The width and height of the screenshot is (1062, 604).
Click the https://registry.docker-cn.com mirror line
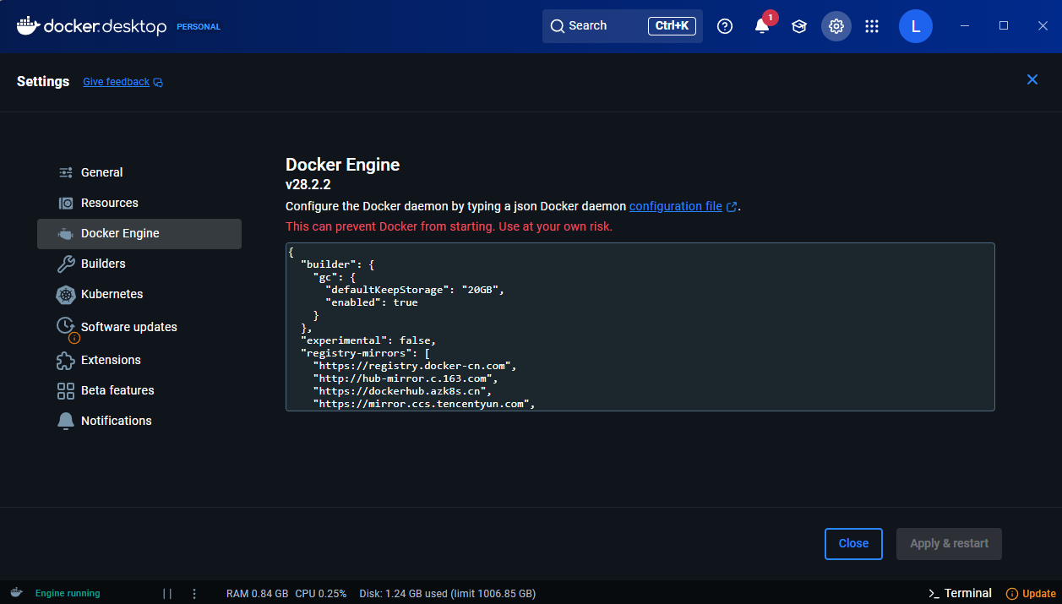[414, 366]
